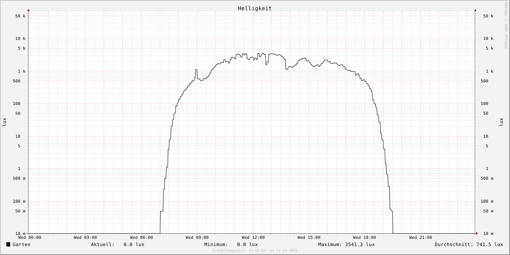Select the Aktuell 0.0 lux value
510x255 pixels.
click(134, 244)
